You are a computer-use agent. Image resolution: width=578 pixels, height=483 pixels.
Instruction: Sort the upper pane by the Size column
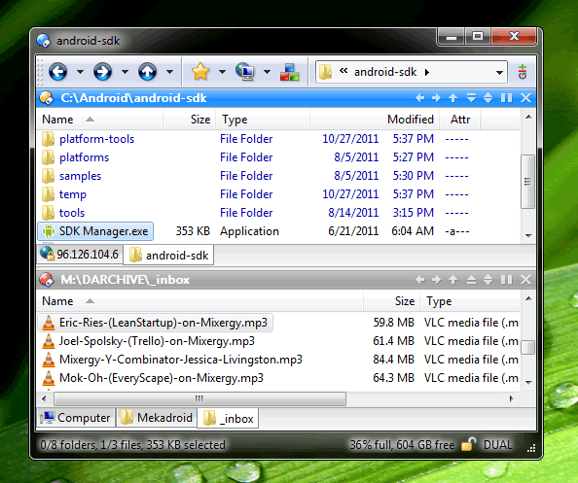point(189,120)
